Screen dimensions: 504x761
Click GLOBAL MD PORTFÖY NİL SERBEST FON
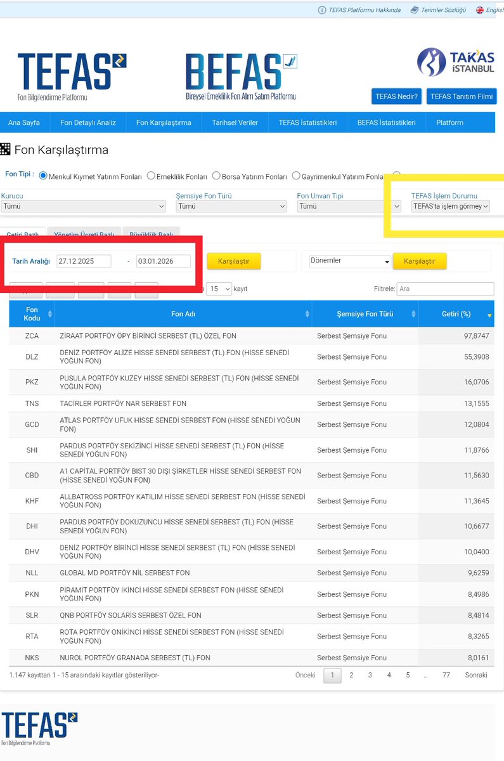[125, 573]
